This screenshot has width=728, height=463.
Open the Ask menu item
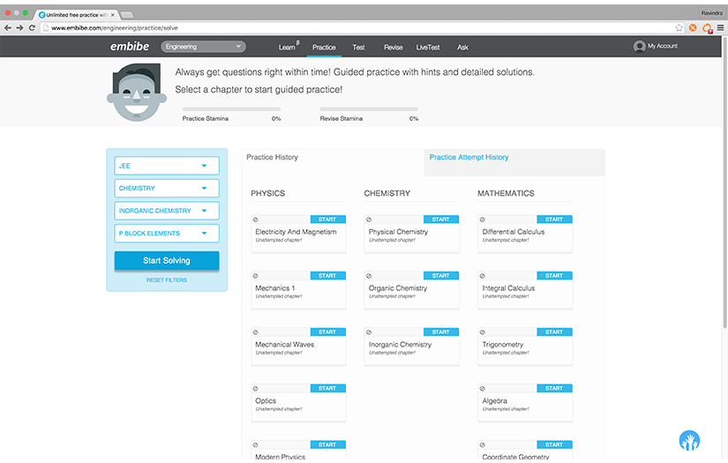[462, 48]
